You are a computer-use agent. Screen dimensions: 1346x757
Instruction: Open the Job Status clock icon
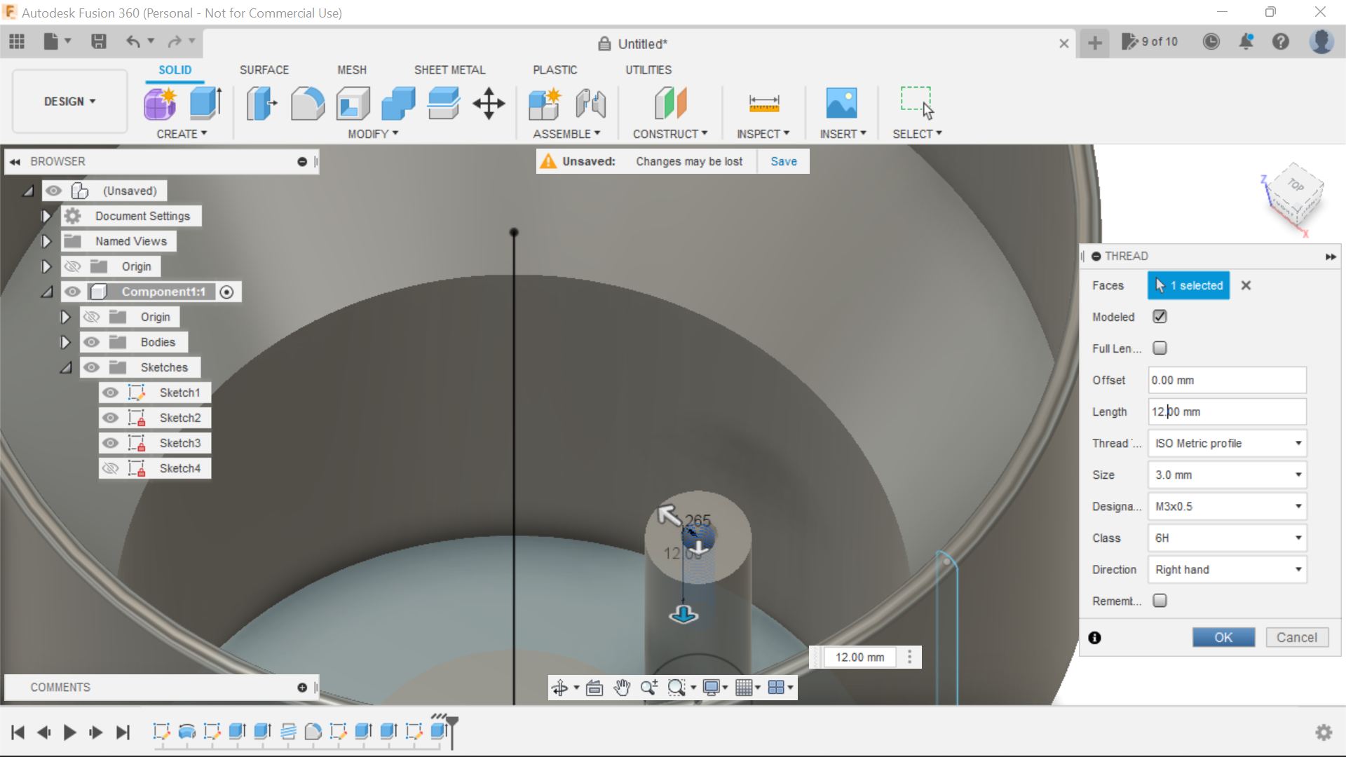1211,41
